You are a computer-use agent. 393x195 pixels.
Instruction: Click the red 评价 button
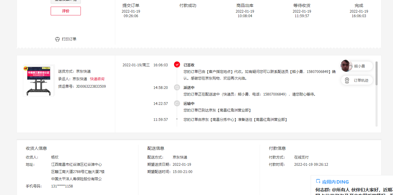point(66,11)
